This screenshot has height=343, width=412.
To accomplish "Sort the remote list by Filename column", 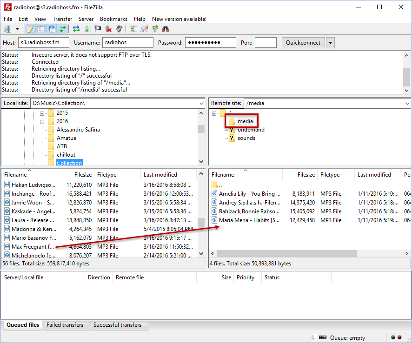I will pos(246,175).
